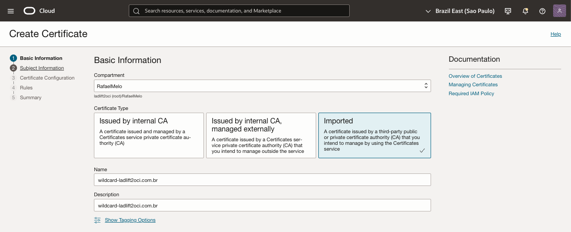Open the Cloud Shell developer tools icon
571x232 pixels.
tap(508, 11)
